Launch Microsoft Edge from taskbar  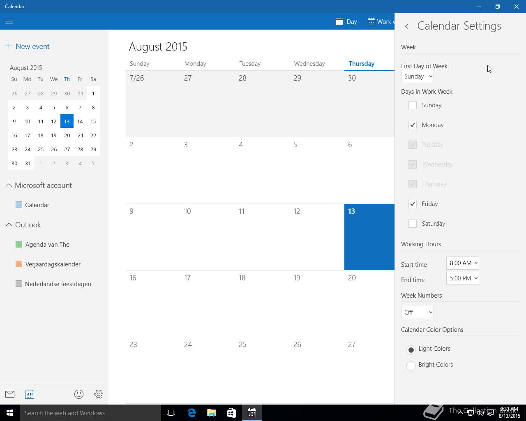(191, 413)
